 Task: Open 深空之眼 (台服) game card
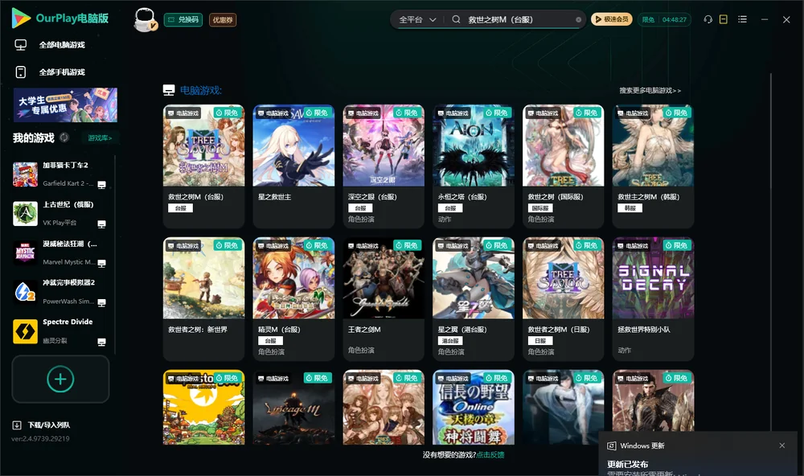tap(384, 166)
